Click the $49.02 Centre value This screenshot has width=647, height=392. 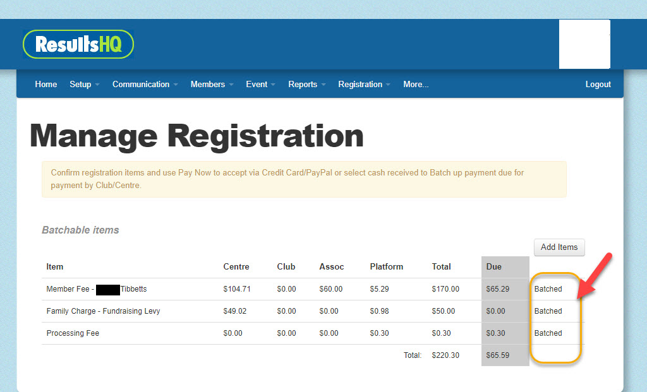coord(235,311)
